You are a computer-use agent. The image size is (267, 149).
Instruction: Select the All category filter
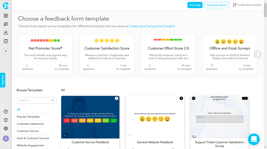point(18,109)
